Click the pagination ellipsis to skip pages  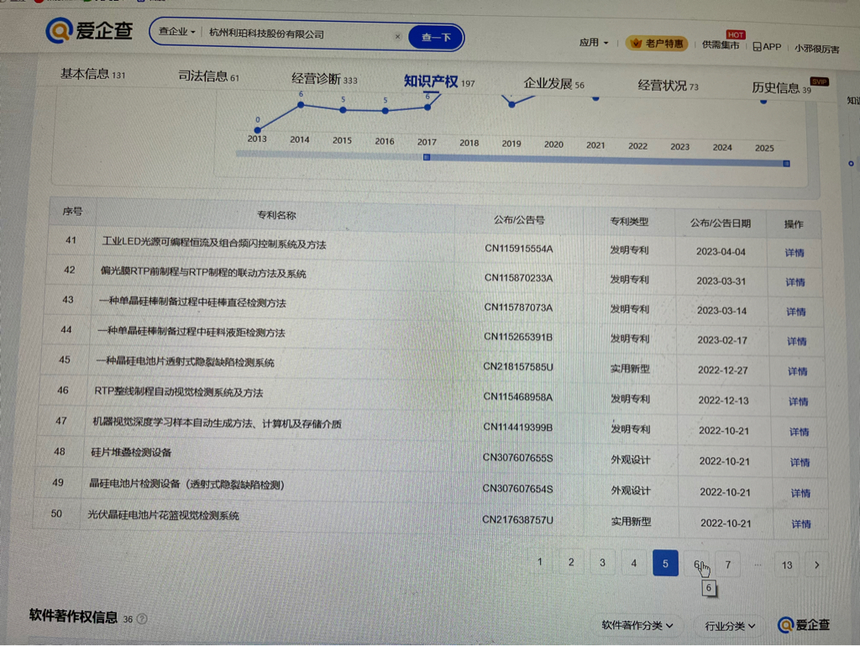click(x=758, y=565)
